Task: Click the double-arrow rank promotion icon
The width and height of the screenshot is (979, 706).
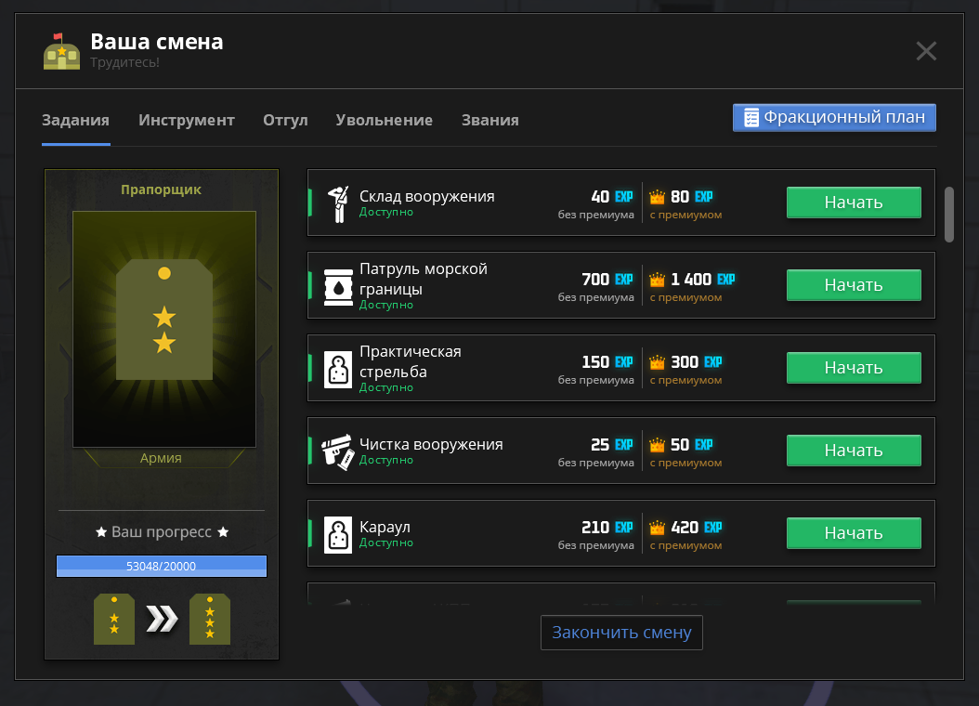Action: (163, 620)
